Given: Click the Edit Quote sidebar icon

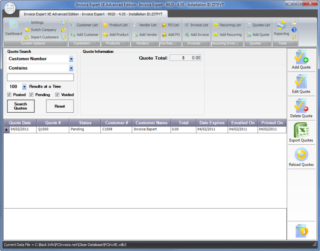Looking at the screenshot, I should pos(301,82).
